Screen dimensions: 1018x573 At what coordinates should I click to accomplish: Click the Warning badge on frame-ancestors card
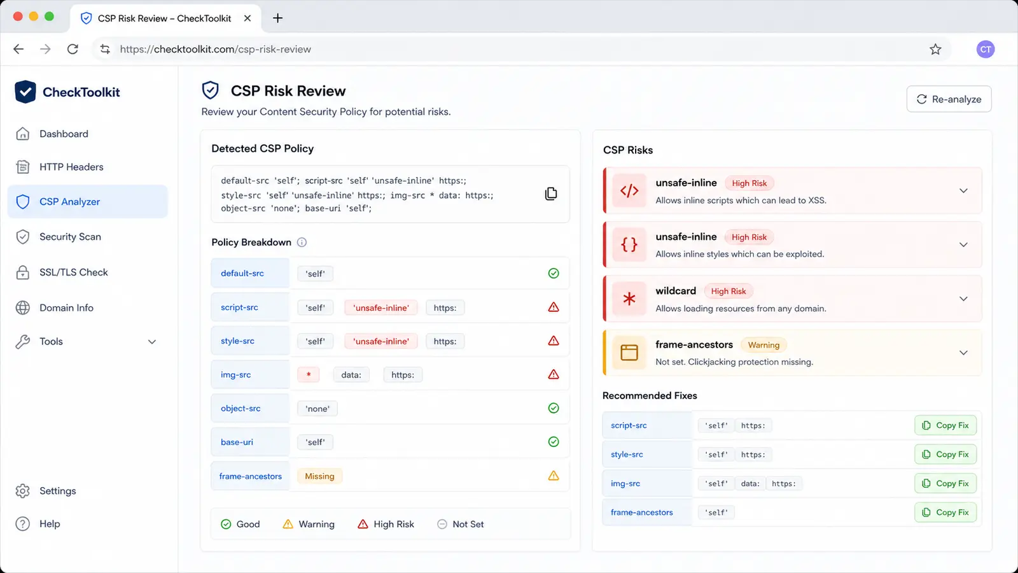[x=763, y=345]
